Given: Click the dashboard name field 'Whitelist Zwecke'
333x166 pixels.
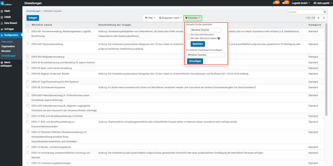Looking at the screenshot, I should point(206,55).
